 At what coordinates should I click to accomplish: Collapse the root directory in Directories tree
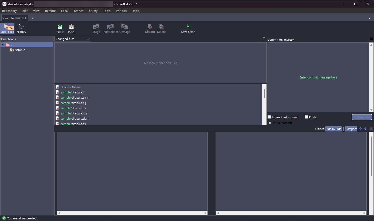[3, 45]
